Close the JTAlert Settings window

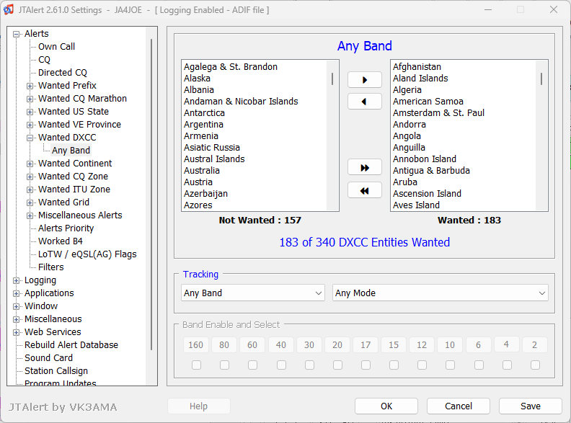[x=554, y=9]
